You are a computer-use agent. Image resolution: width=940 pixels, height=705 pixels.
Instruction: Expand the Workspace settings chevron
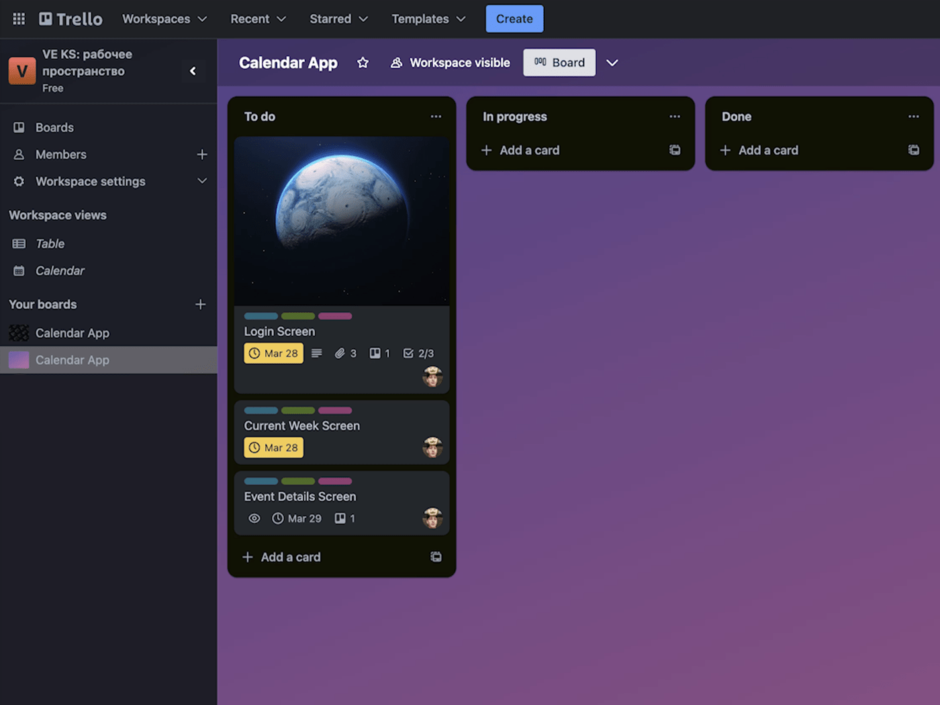point(202,181)
